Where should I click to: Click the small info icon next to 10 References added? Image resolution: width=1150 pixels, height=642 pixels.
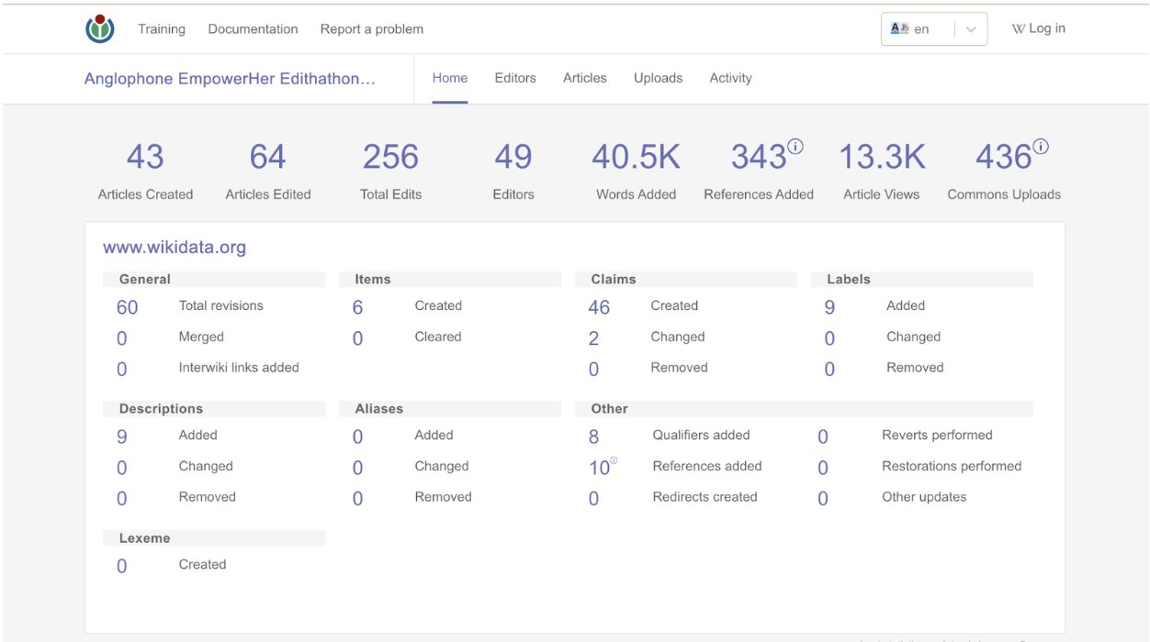pyautogui.click(x=614, y=461)
